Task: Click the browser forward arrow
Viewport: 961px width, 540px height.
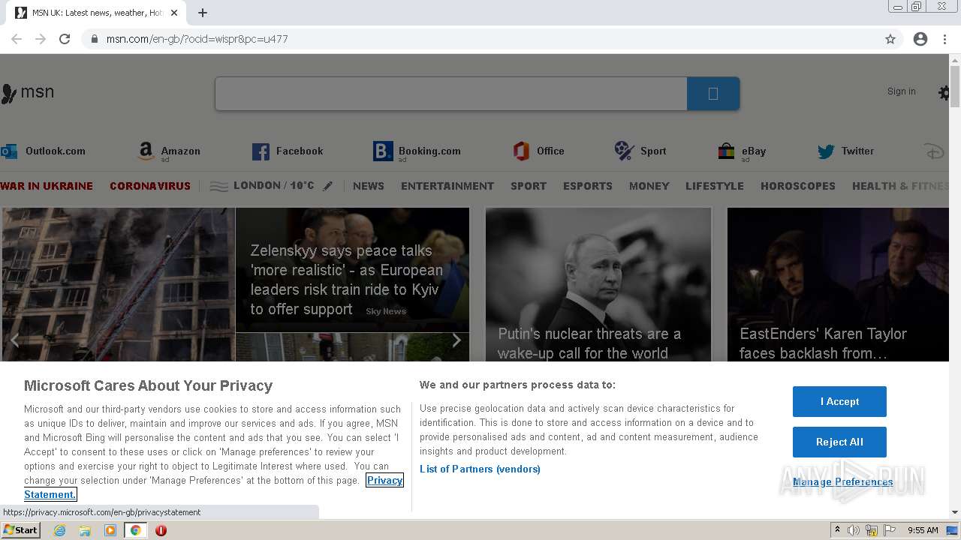Action: pyautogui.click(x=41, y=39)
